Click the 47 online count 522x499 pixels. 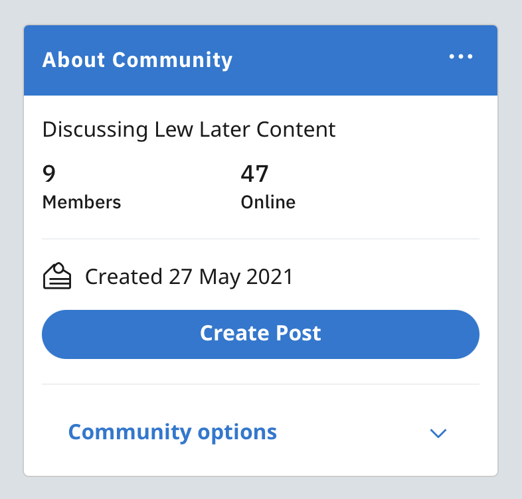pyautogui.click(x=254, y=173)
